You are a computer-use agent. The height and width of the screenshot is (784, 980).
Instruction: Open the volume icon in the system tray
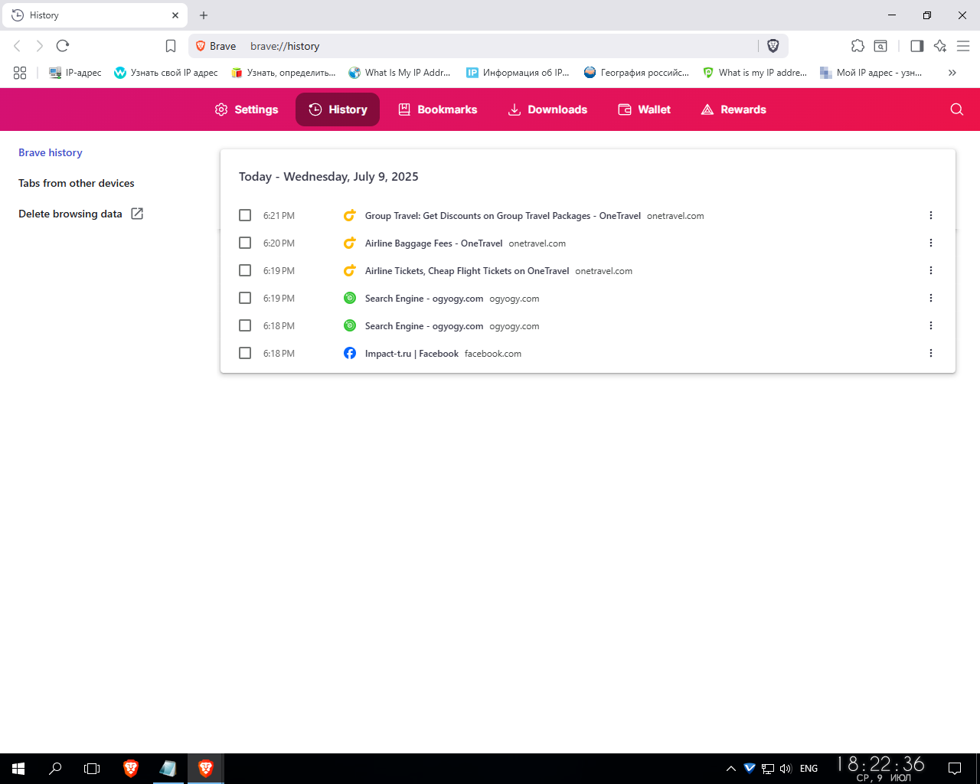(786, 769)
